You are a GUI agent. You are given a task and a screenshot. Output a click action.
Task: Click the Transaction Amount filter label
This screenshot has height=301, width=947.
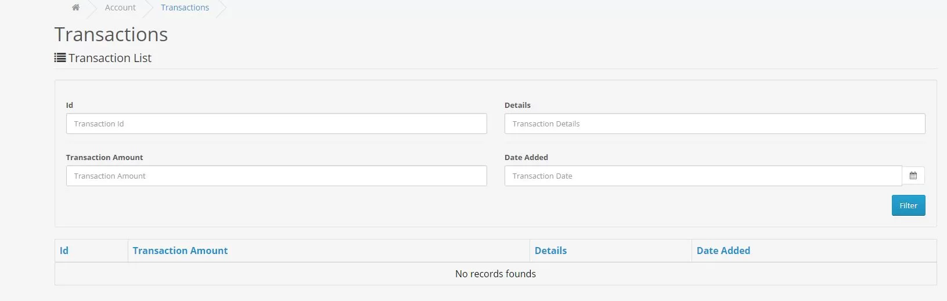(105, 157)
